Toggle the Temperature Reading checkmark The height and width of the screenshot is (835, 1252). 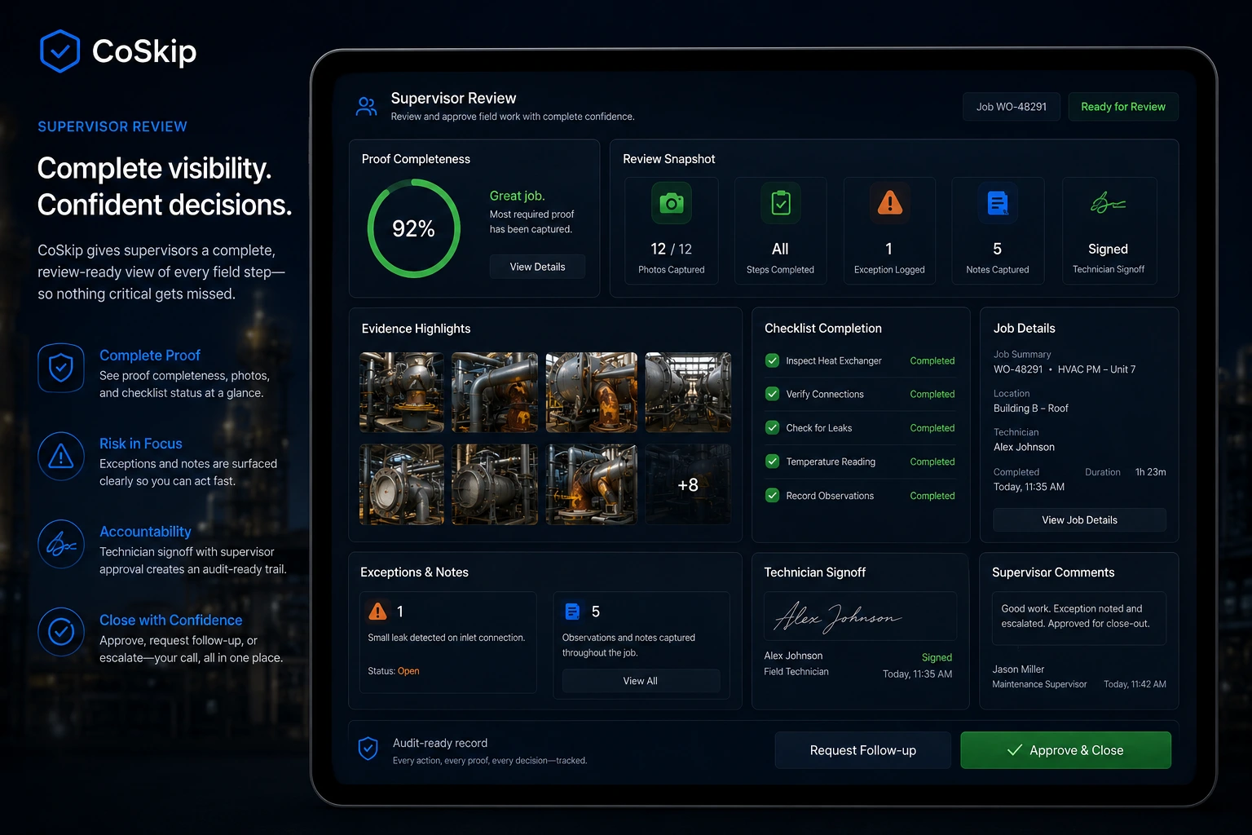(x=772, y=462)
